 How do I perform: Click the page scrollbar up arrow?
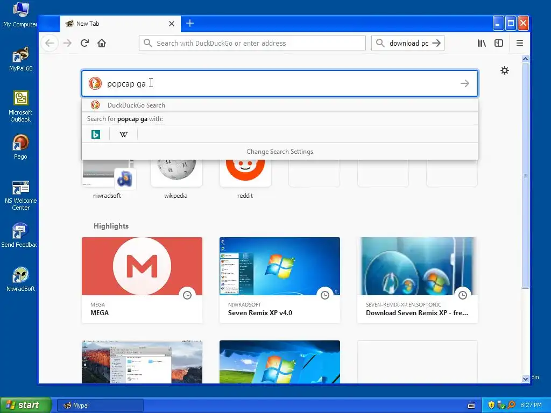(525, 59)
